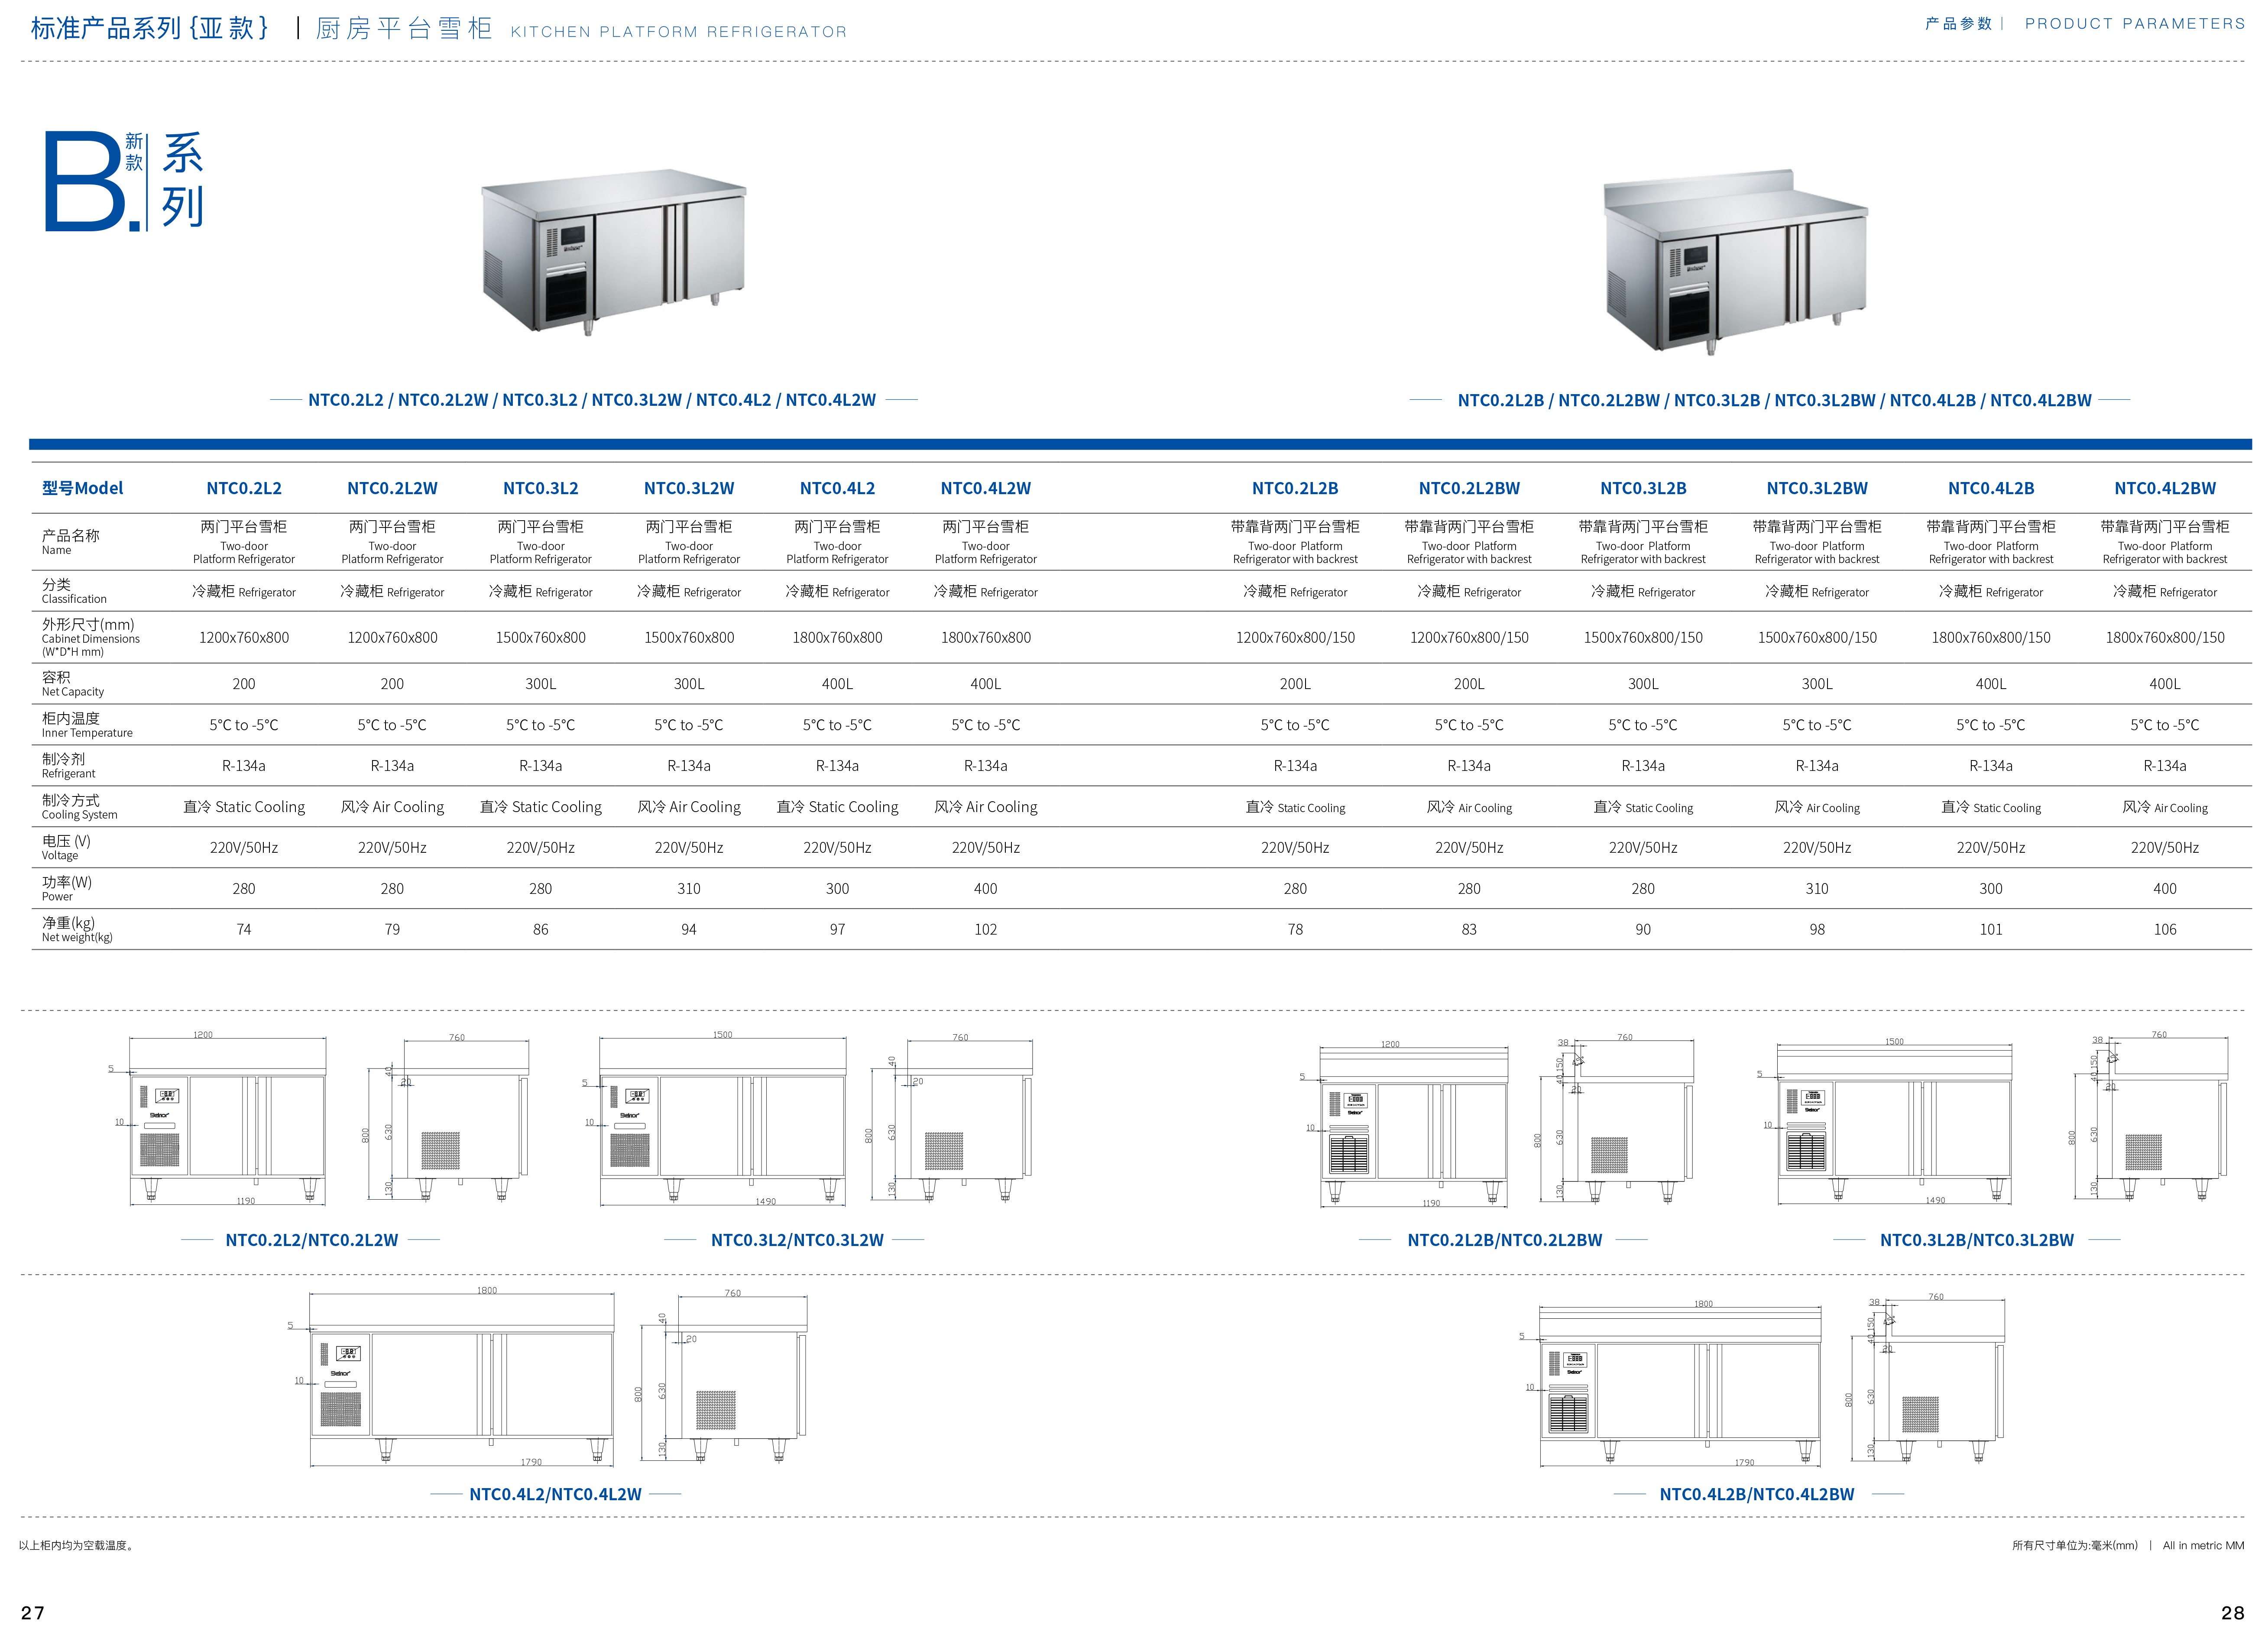The height and width of the screenshot is (1628, 2268).
Task: Click the product photo of the refrigerator with backrest
Action: (1736, 262)
